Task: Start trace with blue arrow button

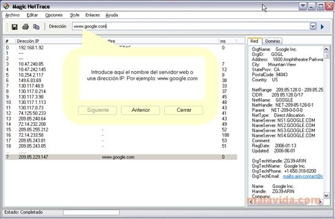Action: coord(322,27)
